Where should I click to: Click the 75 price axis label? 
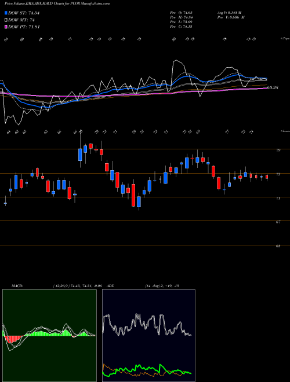[x=278, y=174]
